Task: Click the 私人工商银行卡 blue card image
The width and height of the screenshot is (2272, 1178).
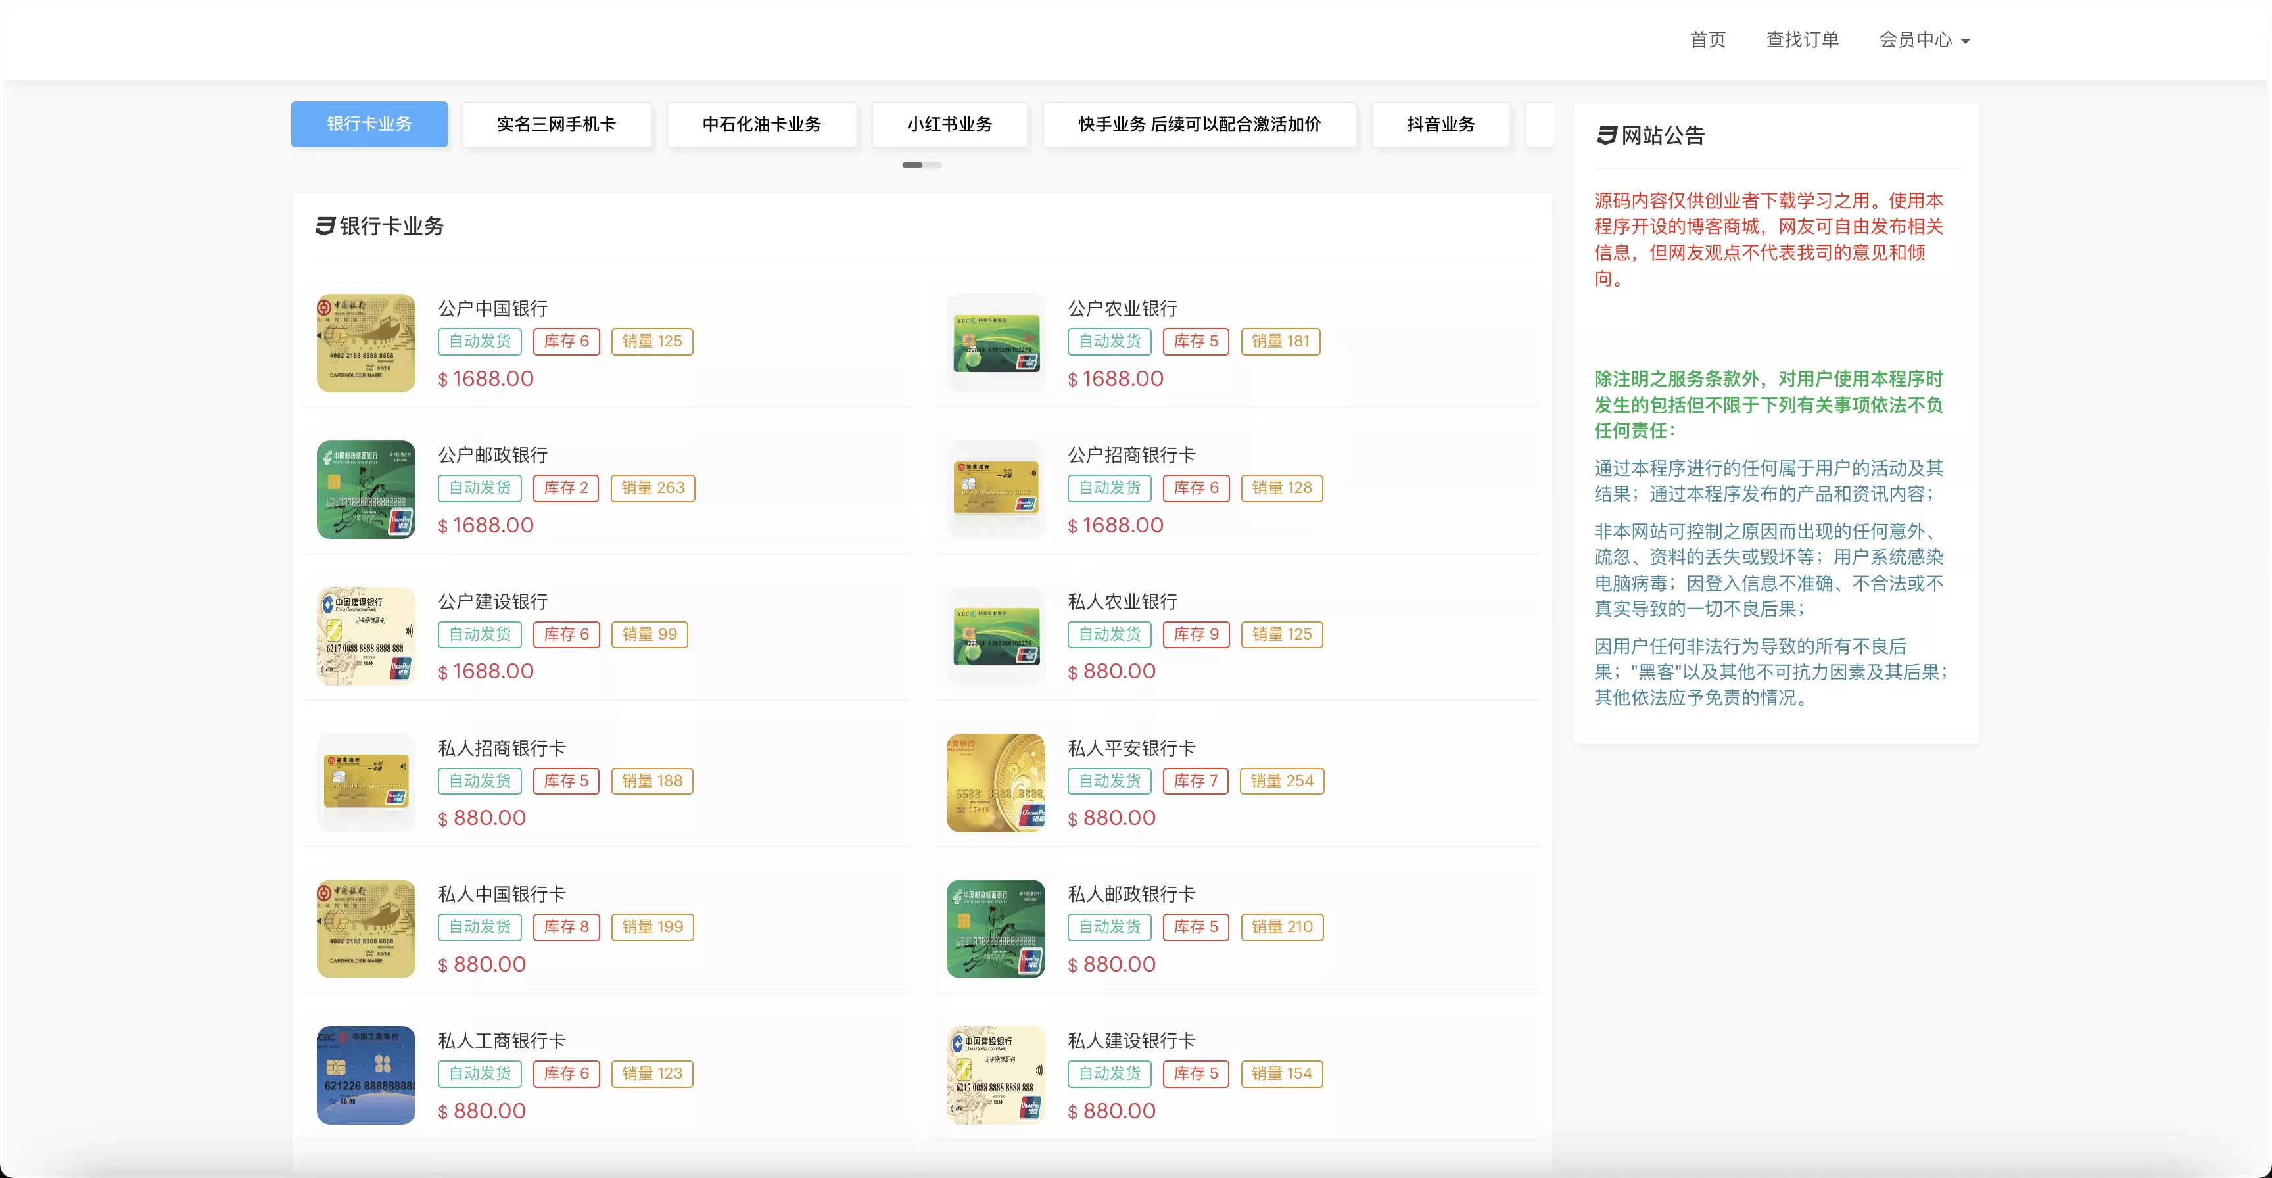Action: click(365, 1075)
